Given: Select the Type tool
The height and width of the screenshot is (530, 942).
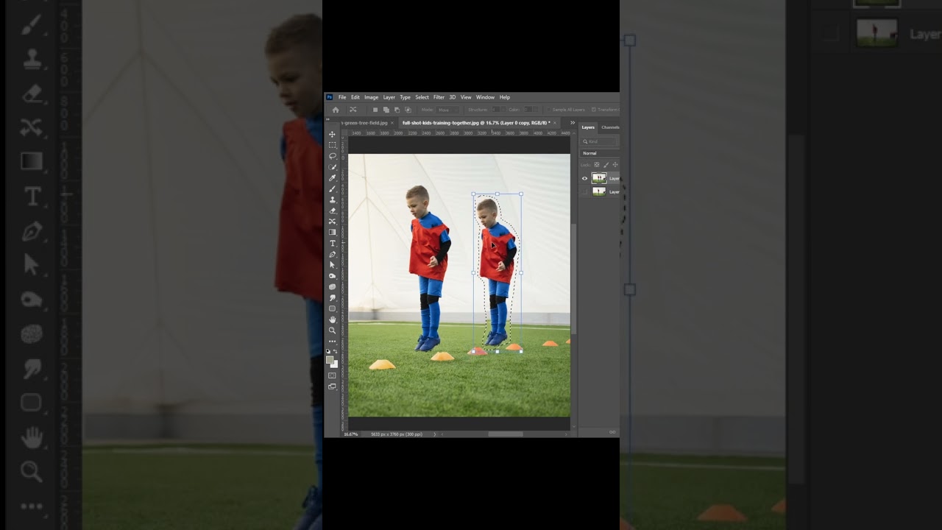Looking at the screenshot, I should (x=332, y=244).
